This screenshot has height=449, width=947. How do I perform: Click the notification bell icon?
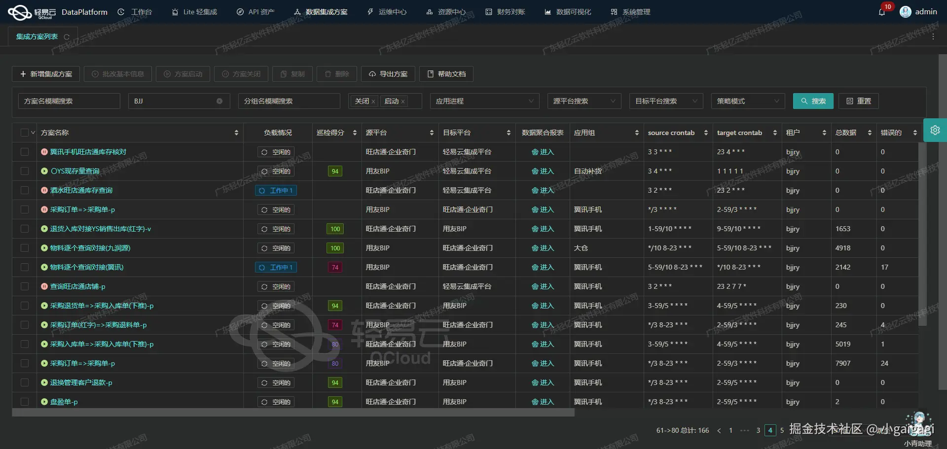click(x=882, y=12)
